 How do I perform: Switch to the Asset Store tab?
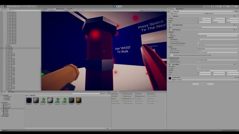click(x=60, y=9)
